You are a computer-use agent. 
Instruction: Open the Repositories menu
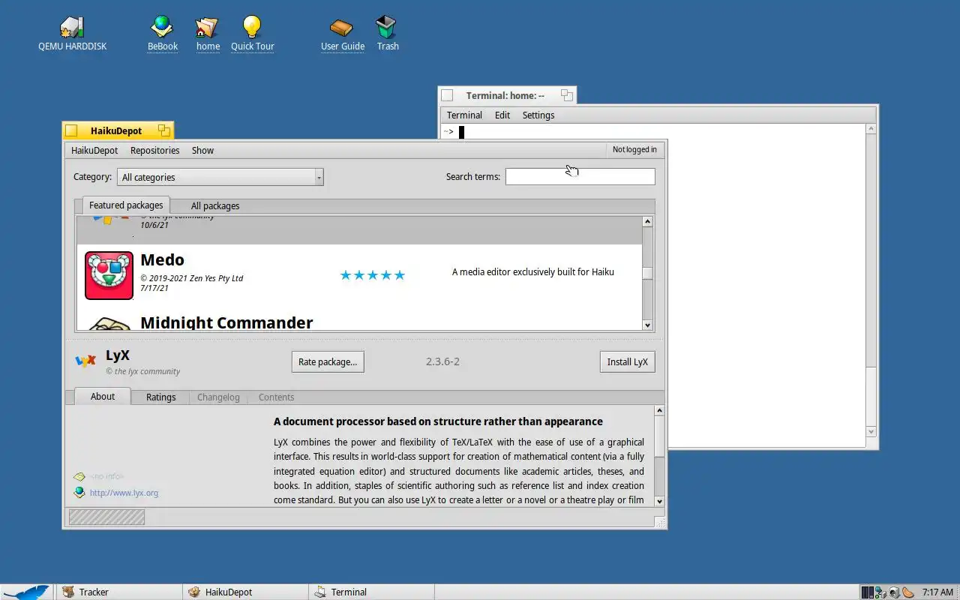[x=154, y=150]
